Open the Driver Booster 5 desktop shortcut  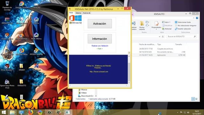coord(7,67)
